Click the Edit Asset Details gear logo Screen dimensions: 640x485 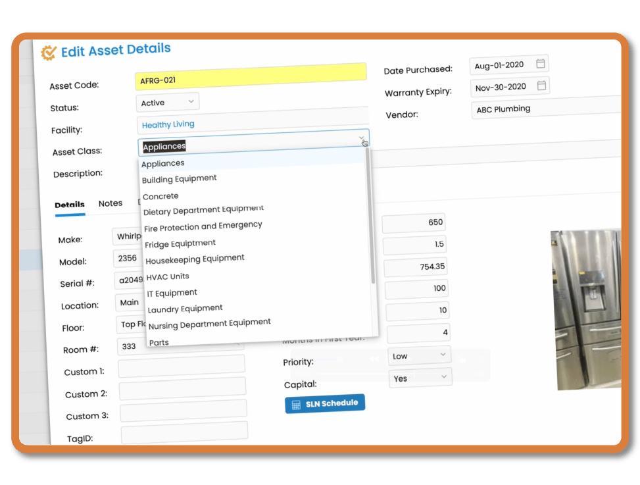49,53
